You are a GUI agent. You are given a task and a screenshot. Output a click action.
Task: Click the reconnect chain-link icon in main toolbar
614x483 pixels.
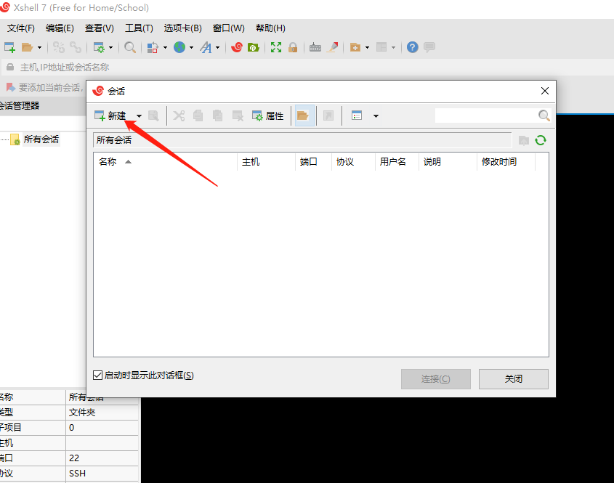[x=76, y=47]
